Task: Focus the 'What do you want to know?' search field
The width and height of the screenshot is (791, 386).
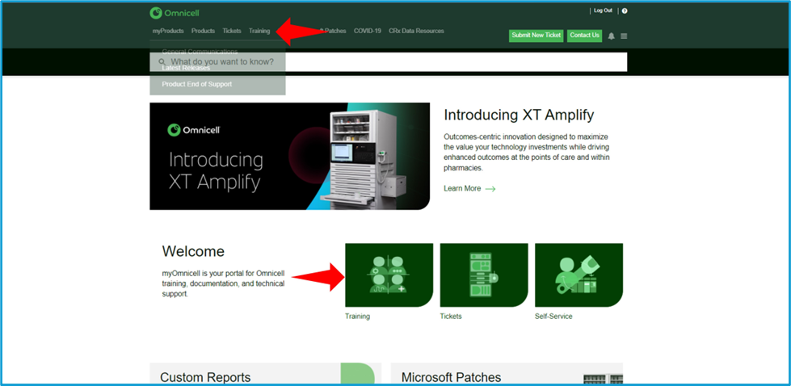Action: pos(389,62)
